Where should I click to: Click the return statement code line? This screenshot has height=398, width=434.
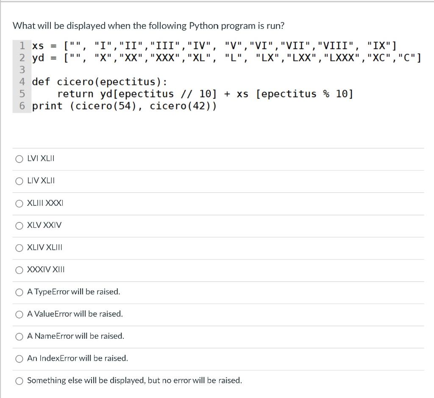205,94
